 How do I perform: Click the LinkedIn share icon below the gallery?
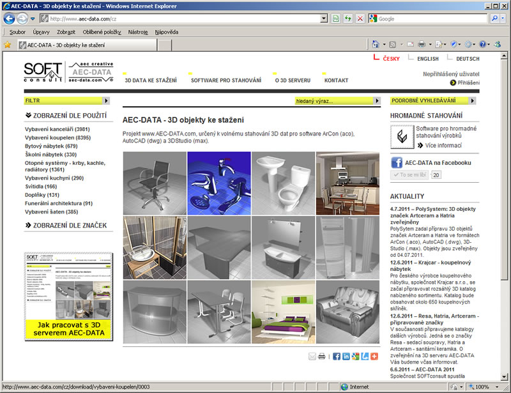346,356
